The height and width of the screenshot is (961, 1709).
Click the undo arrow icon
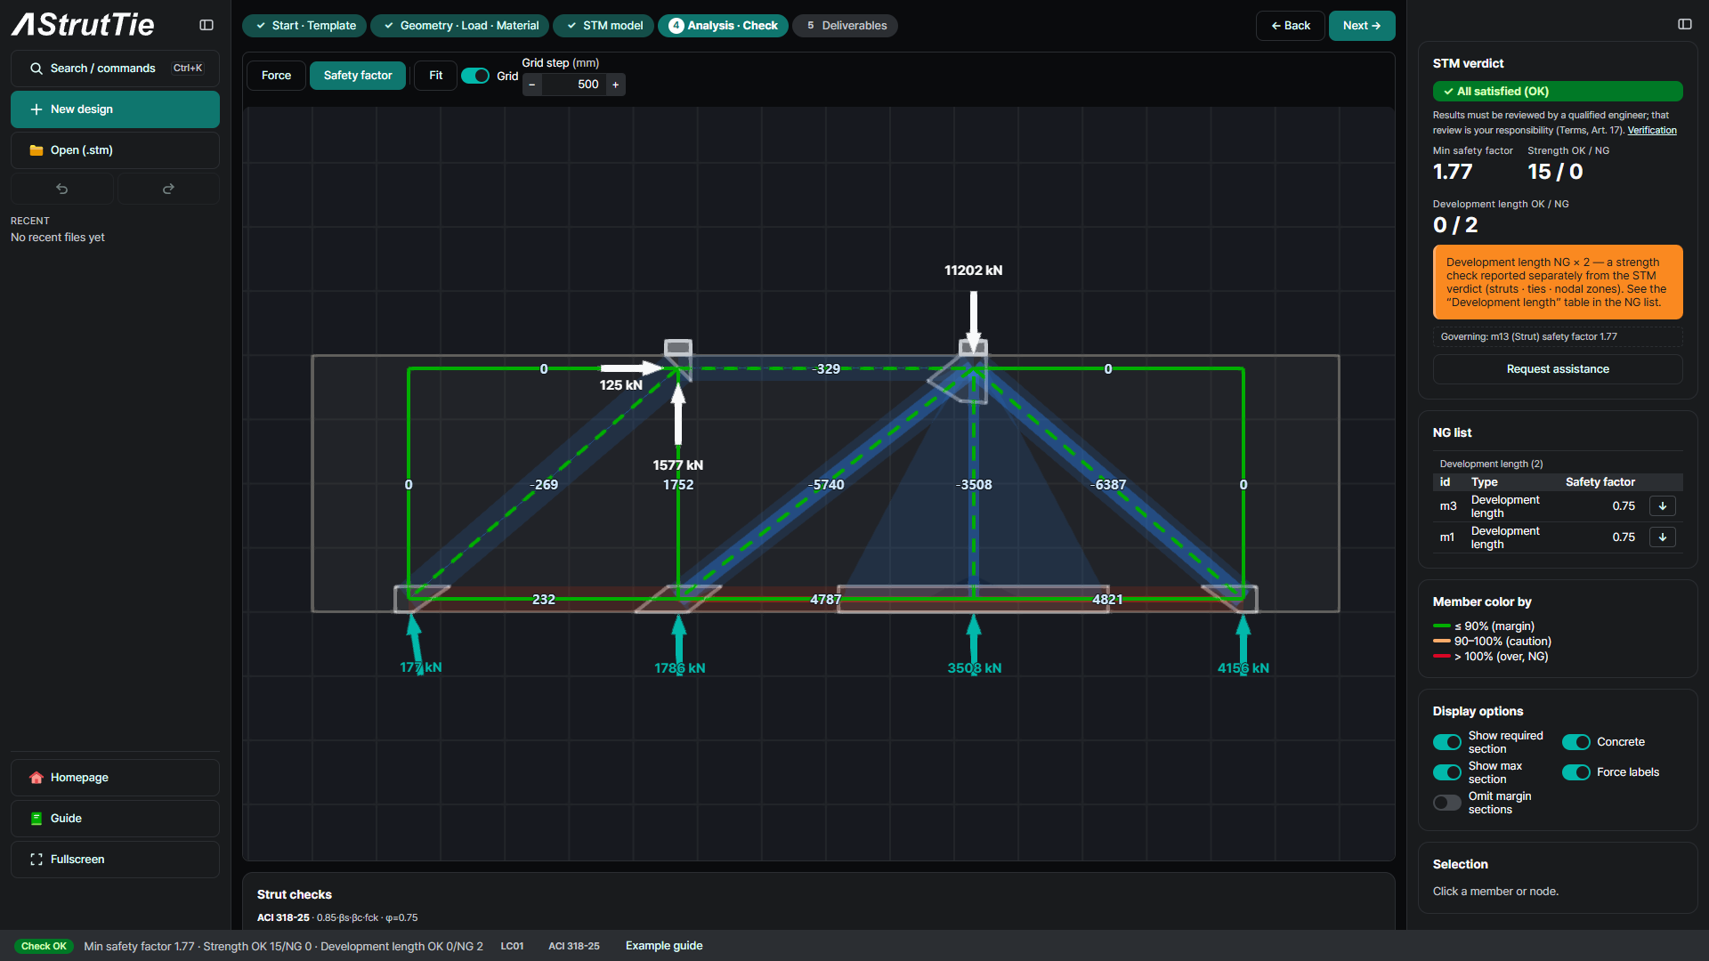click(62, 189)
